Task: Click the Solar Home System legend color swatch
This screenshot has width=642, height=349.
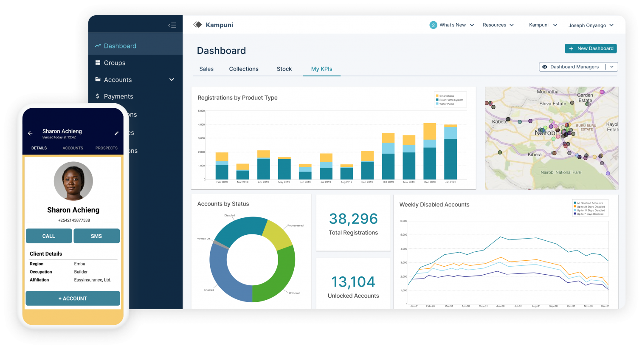Action: pos(437,100)
